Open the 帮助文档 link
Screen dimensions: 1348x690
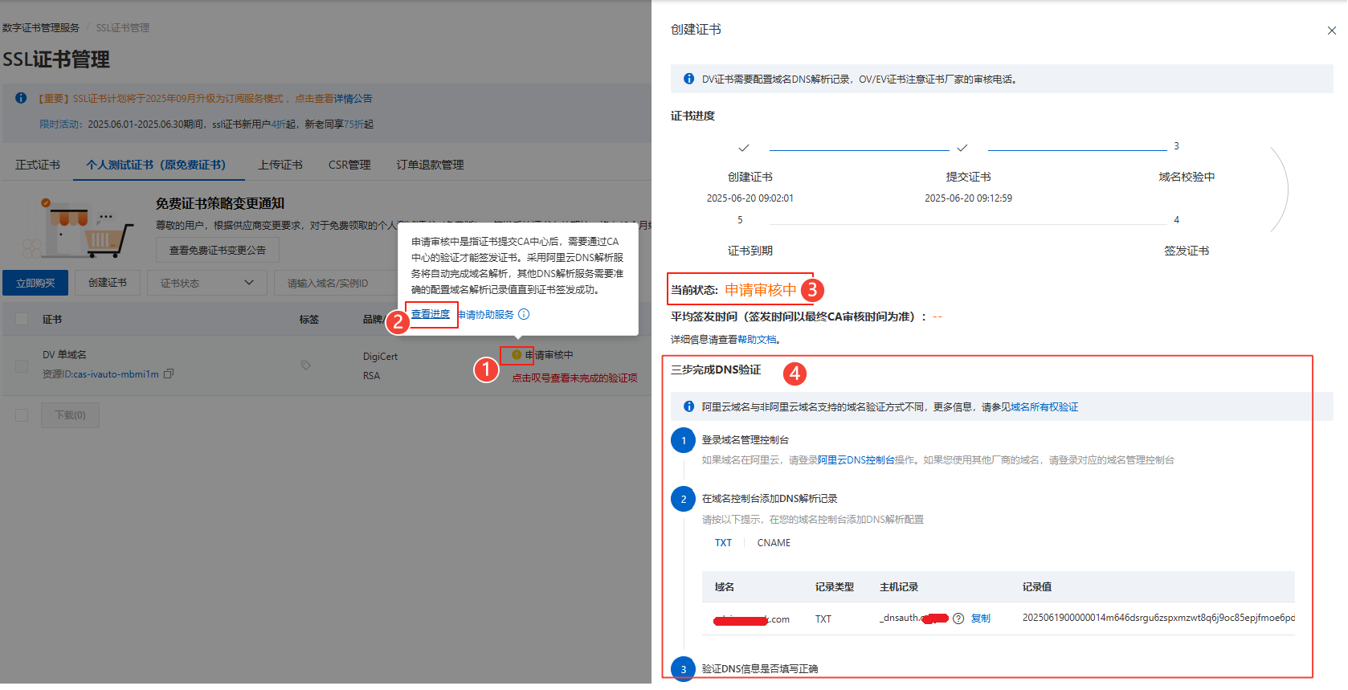pyautogui.click(x=757, y=340)
